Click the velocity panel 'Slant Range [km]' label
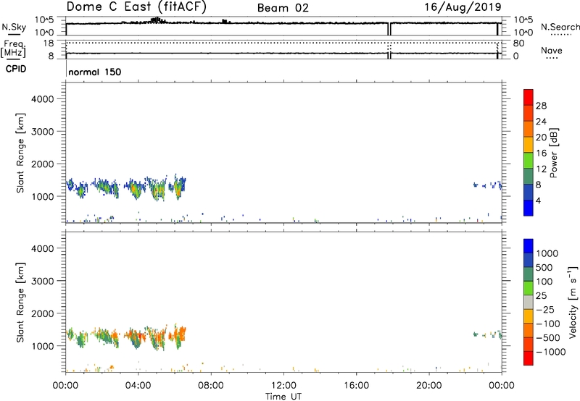This screenshot has width=580, height=401. [x=20, y=303]
